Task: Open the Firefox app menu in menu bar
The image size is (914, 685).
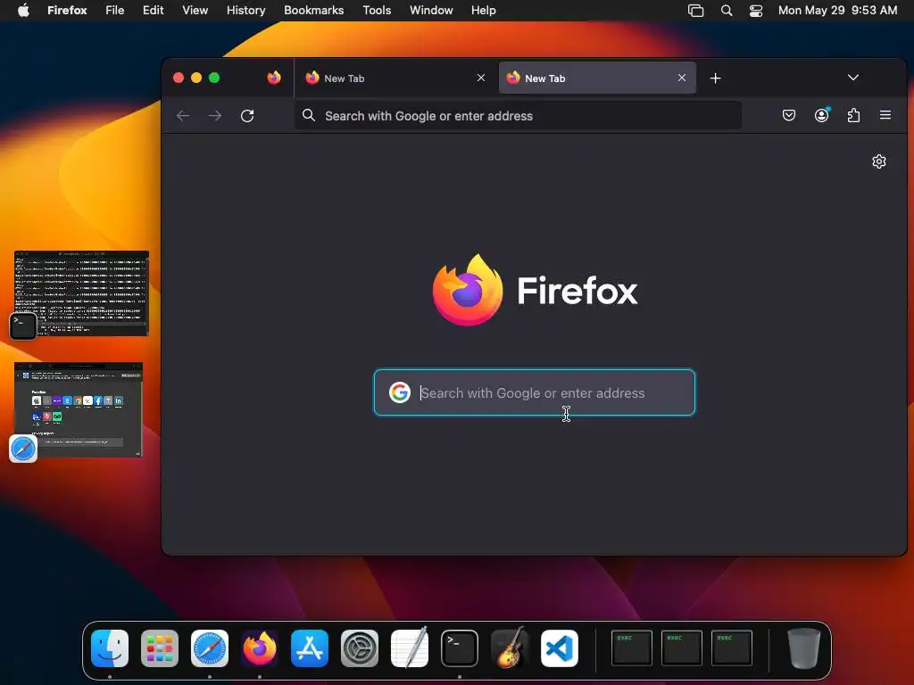Action: coord(67,11)
